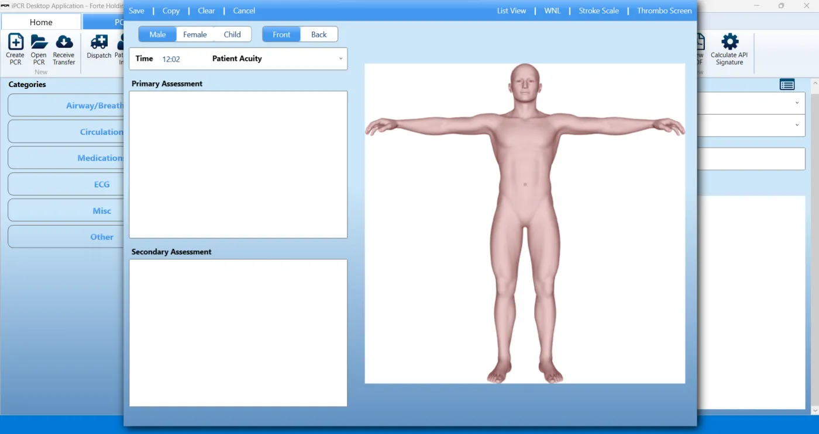
Task: Select the Male body model
Action: click(157, 34)
